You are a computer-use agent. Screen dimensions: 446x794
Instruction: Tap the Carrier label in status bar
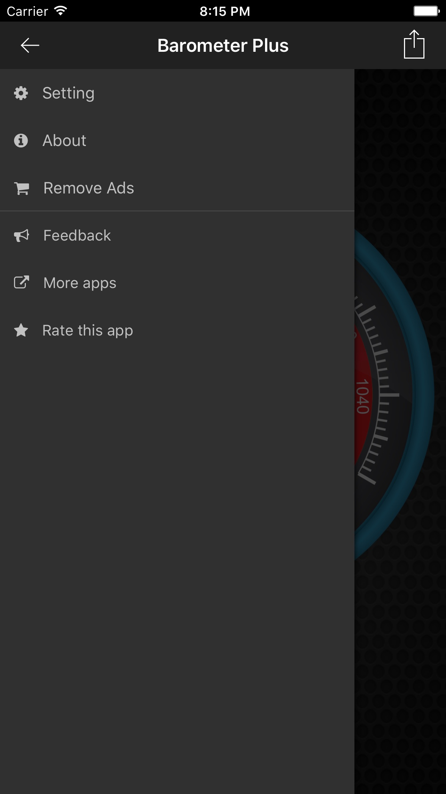coord(27,12)
